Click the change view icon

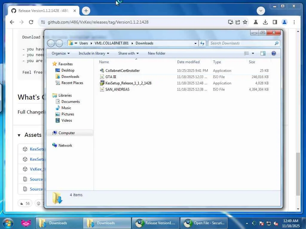pos(246,53)
